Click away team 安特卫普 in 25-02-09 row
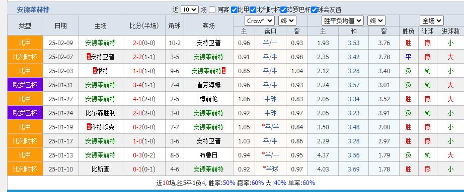 coord(209,43)
